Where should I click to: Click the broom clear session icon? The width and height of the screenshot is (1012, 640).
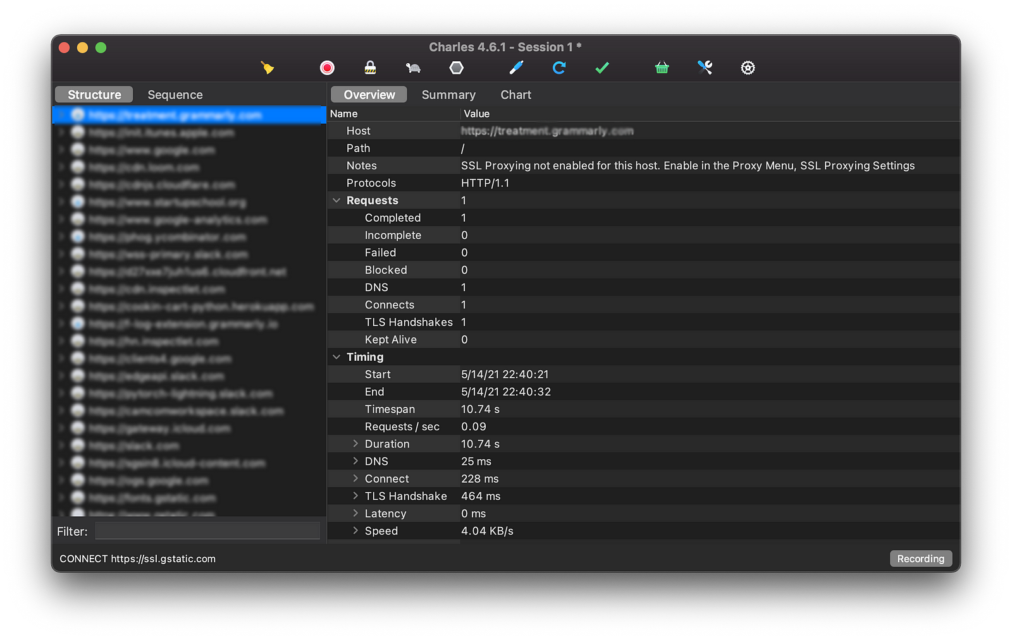click(x=267, y=68)
